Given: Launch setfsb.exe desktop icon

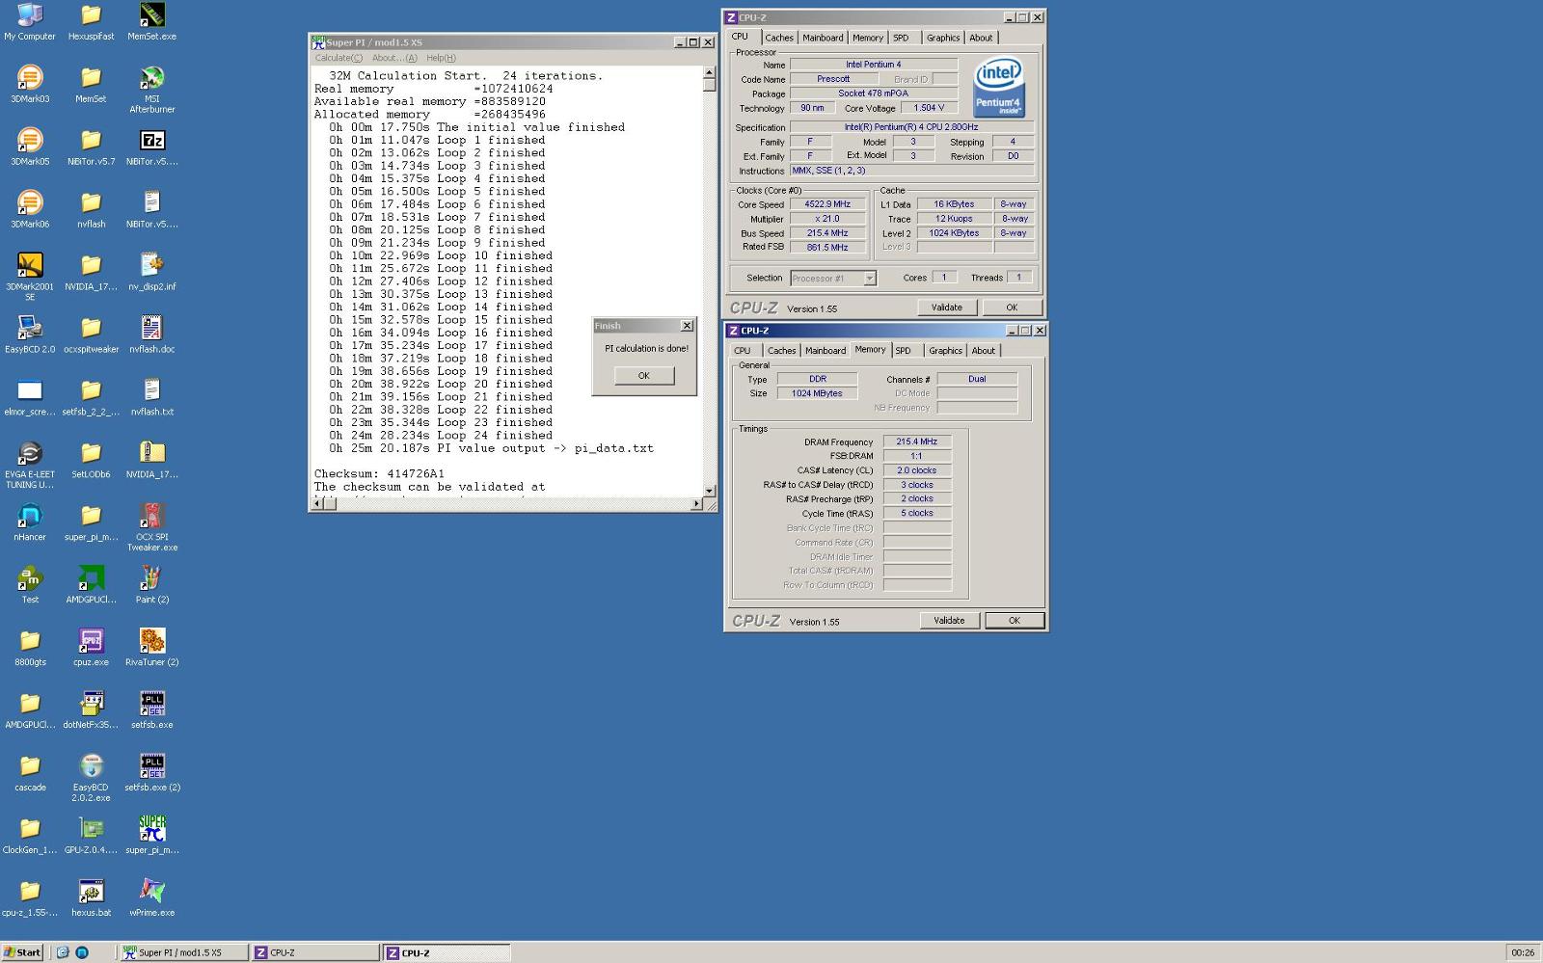Looking at the screenshot, I should click(151, 710).
